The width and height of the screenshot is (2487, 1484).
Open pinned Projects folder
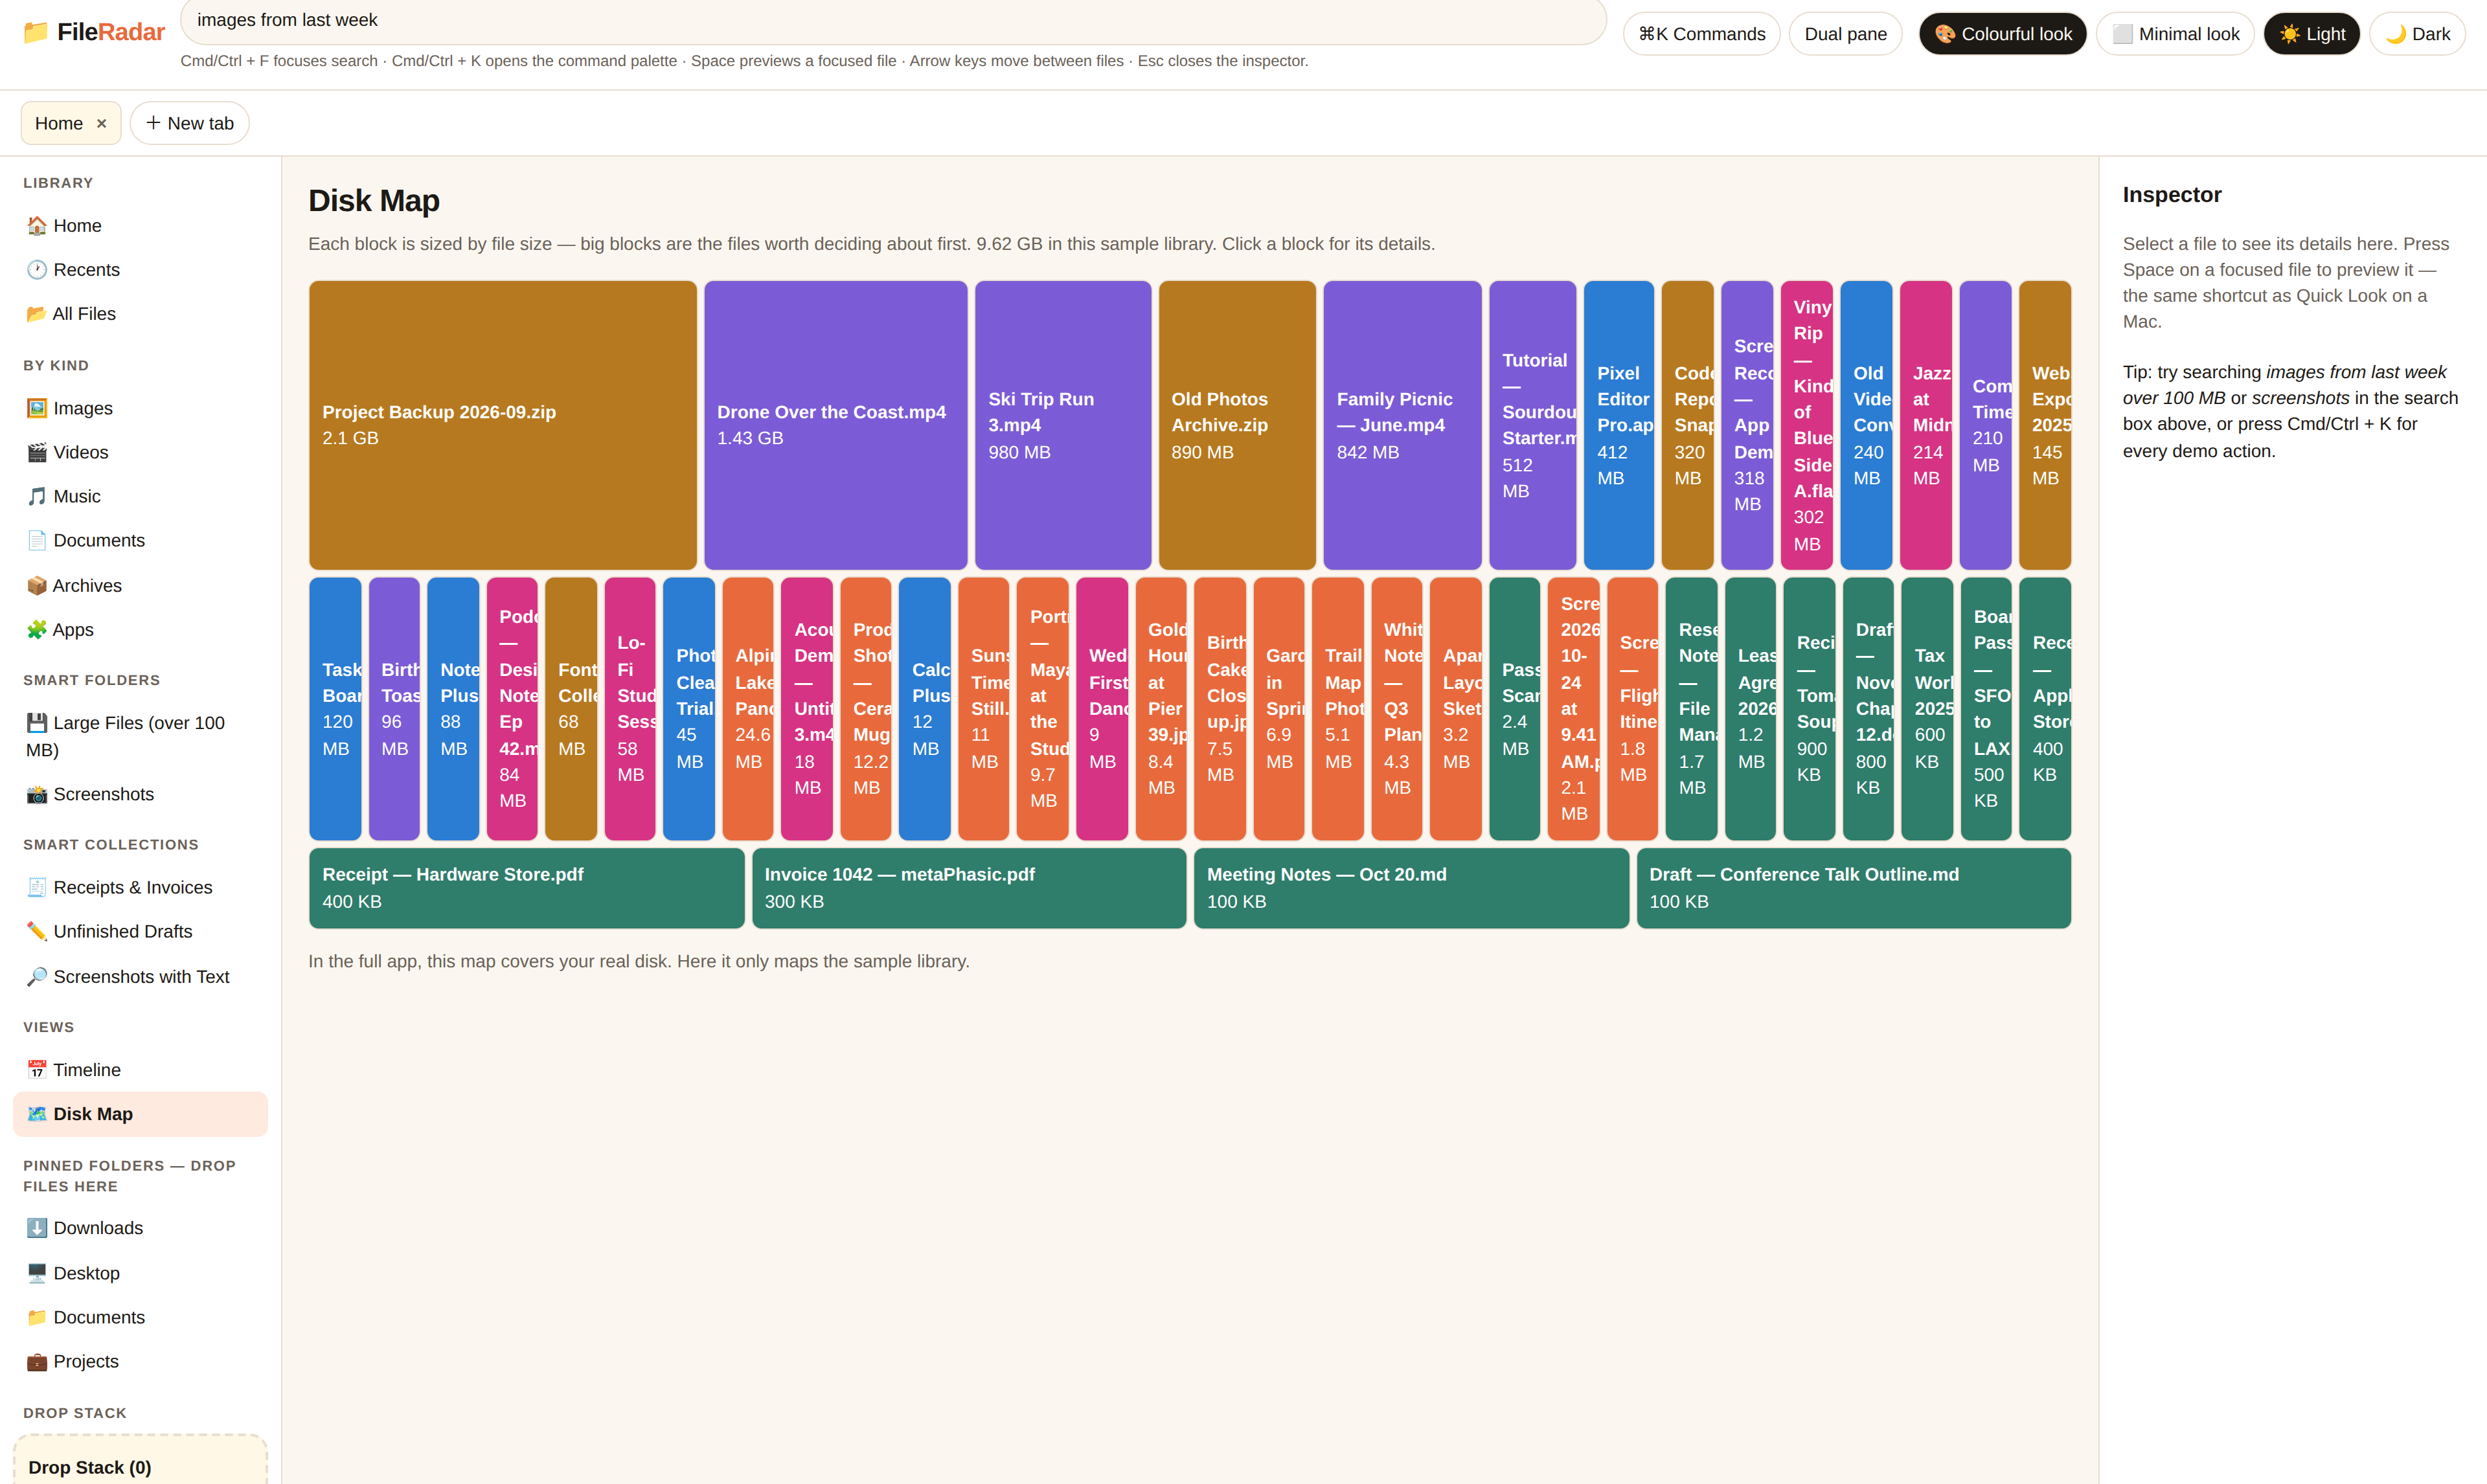click(x=140, y=1361)
